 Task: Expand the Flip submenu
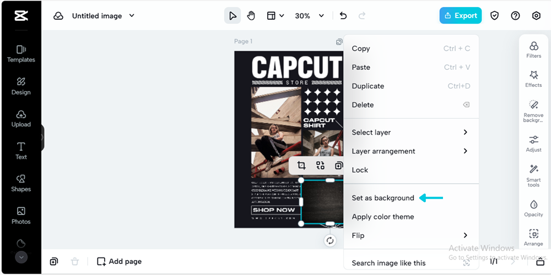[x=411, y=235]
